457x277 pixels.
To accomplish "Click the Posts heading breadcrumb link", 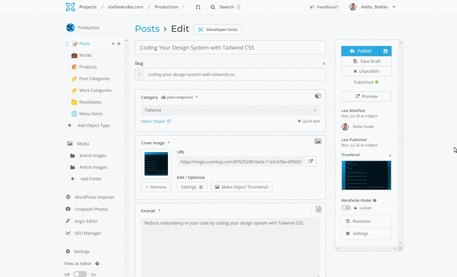I will pyautogui.click(x=147, y=29).
